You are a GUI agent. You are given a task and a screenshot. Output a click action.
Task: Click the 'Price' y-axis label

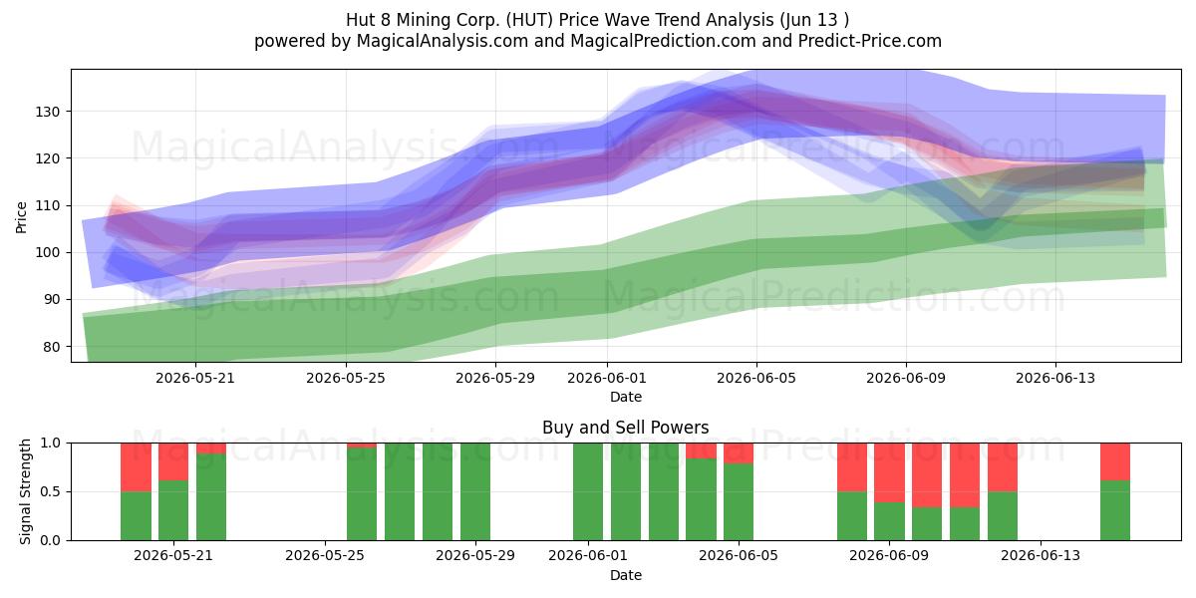tap(22, 215)
